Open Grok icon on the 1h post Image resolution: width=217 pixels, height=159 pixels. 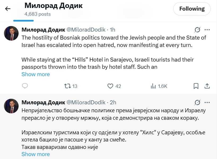point(197,30)
